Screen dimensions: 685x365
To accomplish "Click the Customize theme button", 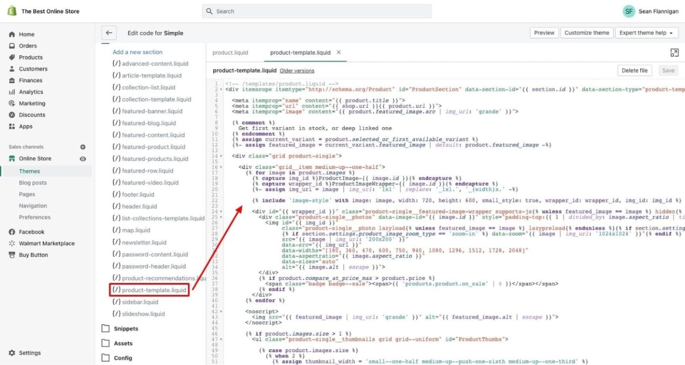I will point(586,33).
